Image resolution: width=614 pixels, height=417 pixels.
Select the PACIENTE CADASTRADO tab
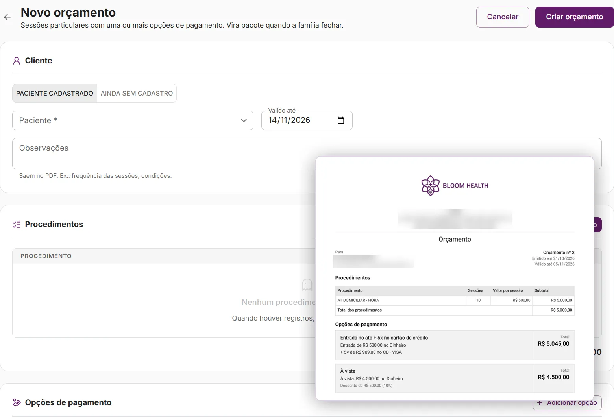coord(55,93)
